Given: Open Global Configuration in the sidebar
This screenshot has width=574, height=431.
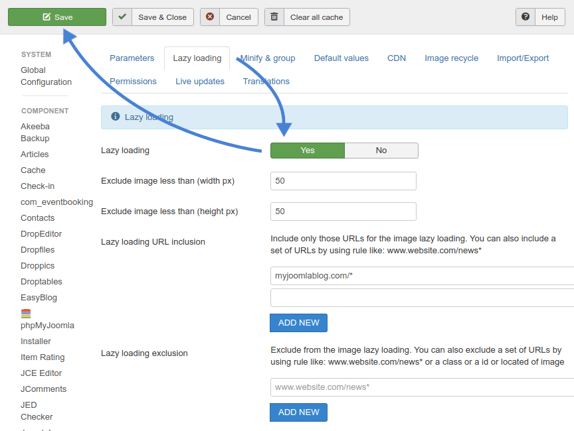Looking at the screenshot, I should point(46,76).
